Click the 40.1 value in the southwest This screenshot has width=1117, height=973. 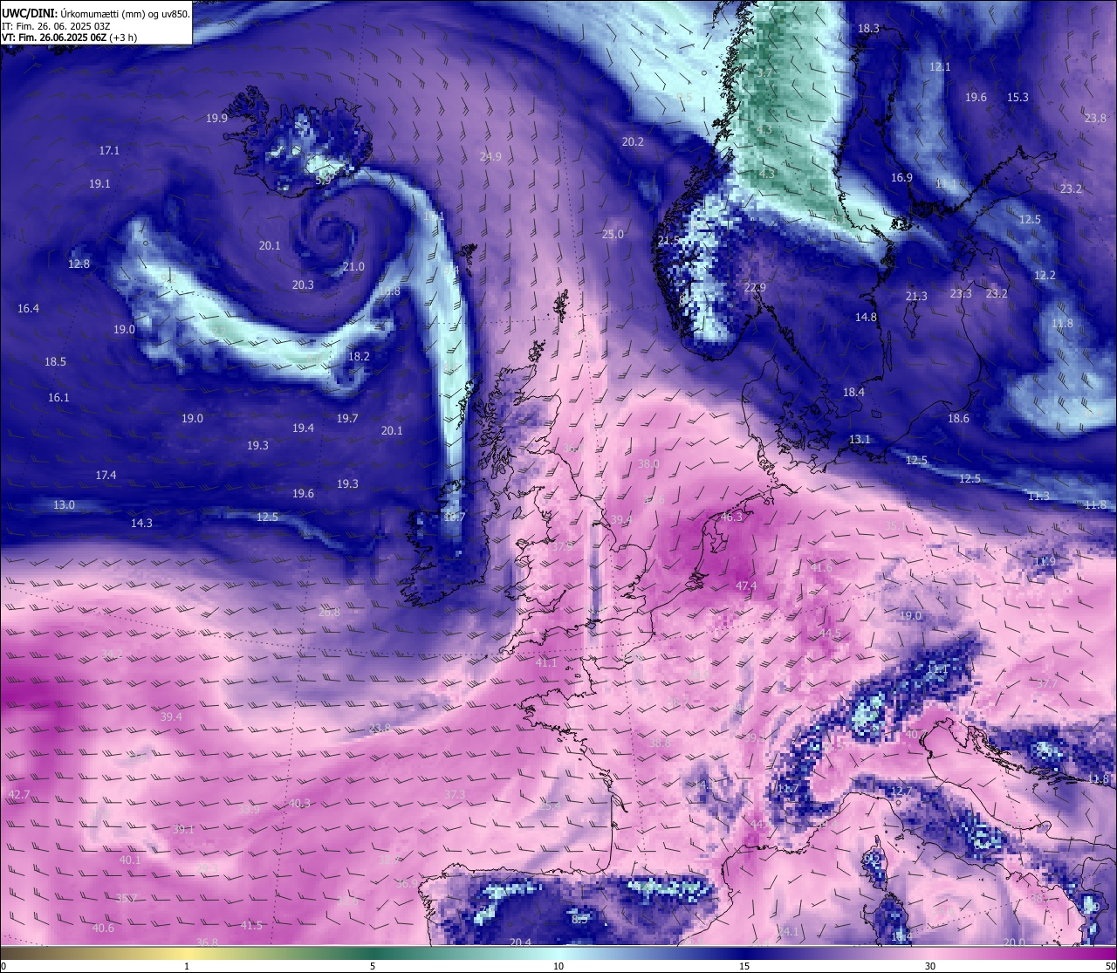coord(130,860)
